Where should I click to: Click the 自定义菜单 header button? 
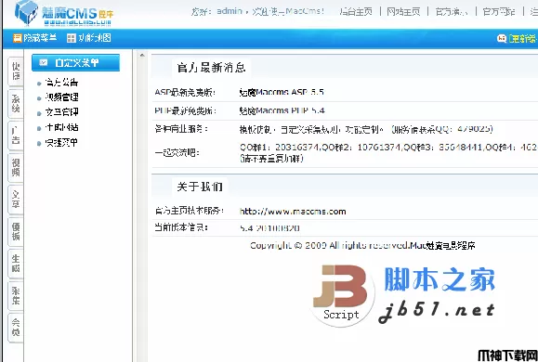pos(75,62)
